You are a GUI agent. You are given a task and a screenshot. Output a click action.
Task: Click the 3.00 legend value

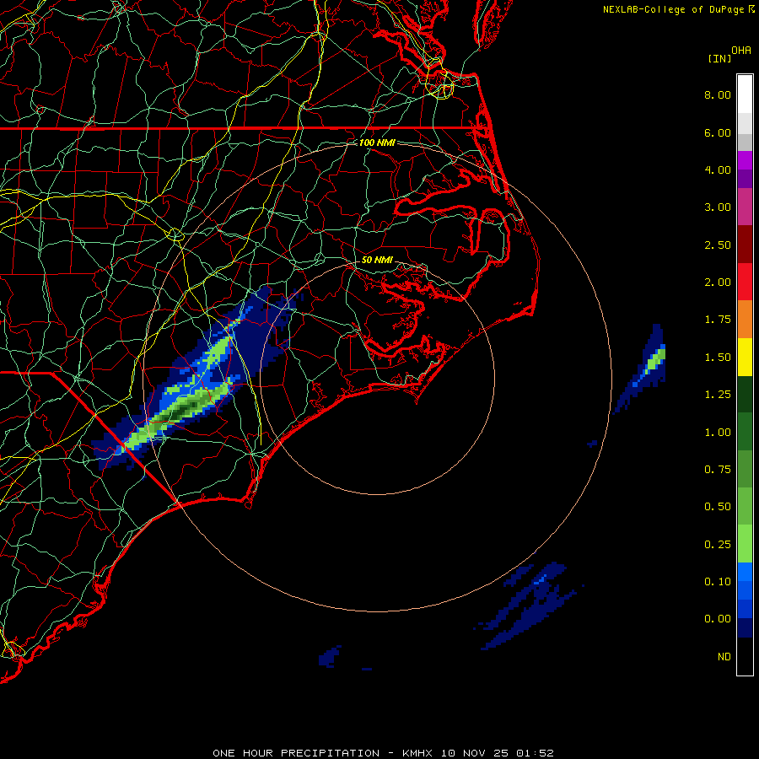[x=718, y=207]
